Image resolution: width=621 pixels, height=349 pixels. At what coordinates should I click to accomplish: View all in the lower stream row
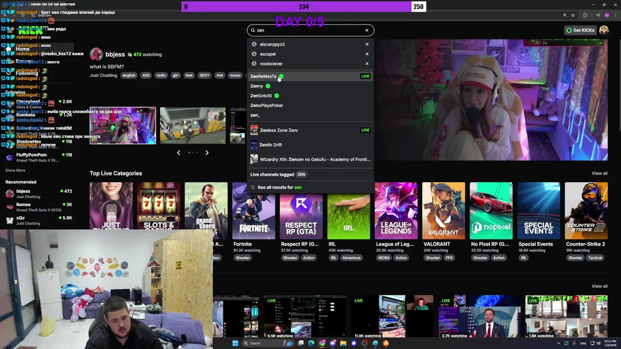pos(599,286)
